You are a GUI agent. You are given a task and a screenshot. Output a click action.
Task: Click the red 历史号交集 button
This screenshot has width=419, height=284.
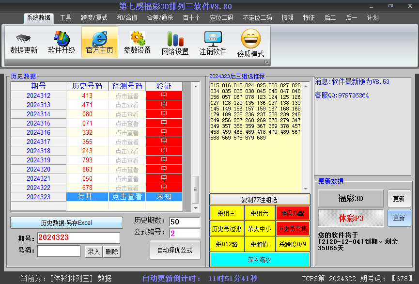click(293, 229)
